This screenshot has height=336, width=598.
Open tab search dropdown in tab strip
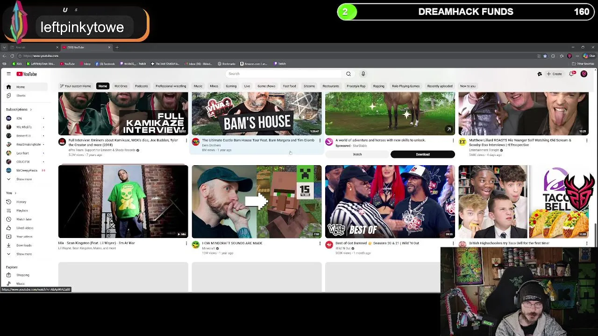(4, 47)
